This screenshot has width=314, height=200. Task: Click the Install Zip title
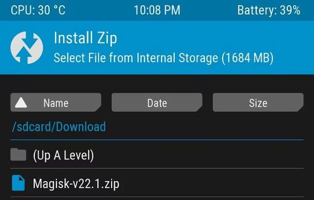pos(86,38)
